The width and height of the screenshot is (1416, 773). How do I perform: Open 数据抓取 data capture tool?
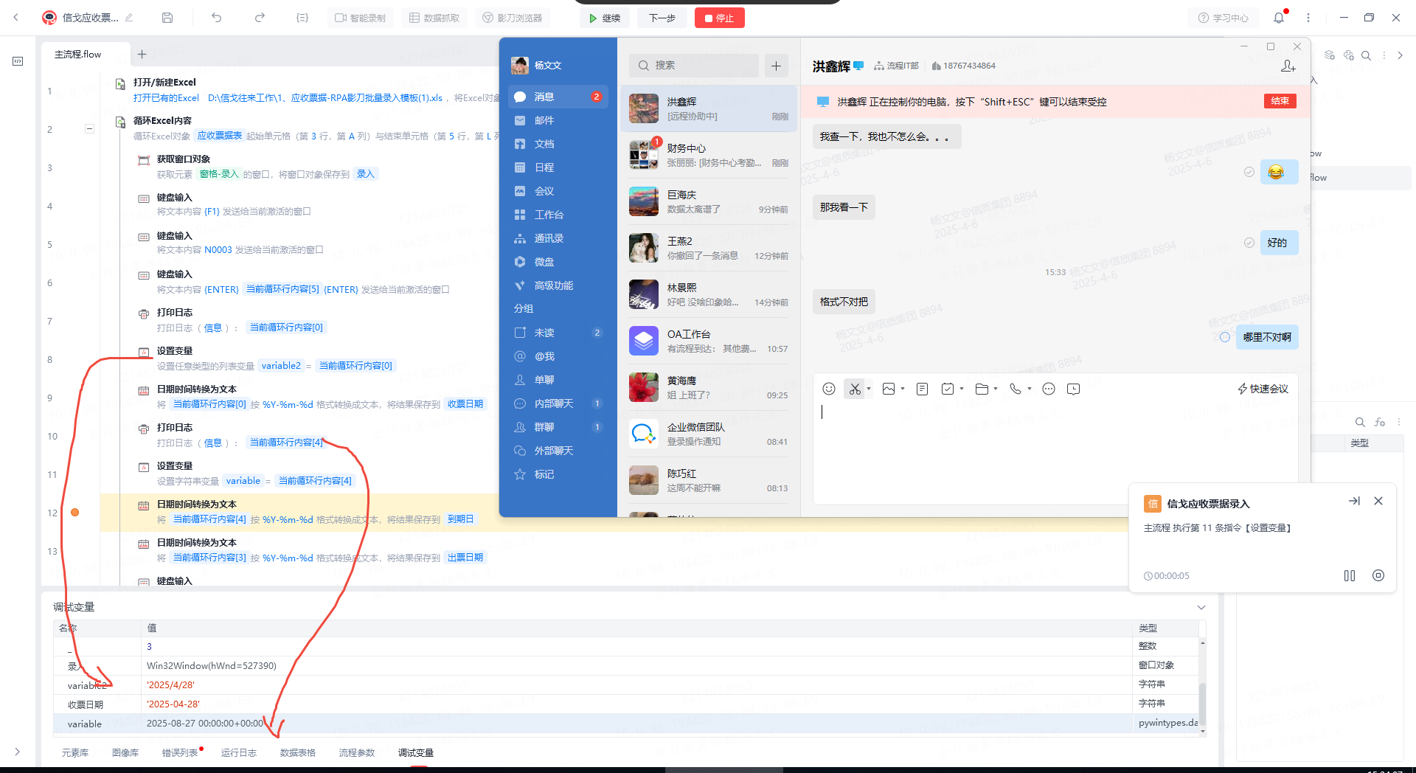434,18
